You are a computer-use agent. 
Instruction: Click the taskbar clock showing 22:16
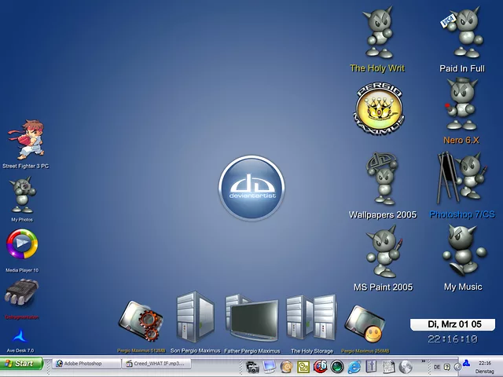point(484,363)
